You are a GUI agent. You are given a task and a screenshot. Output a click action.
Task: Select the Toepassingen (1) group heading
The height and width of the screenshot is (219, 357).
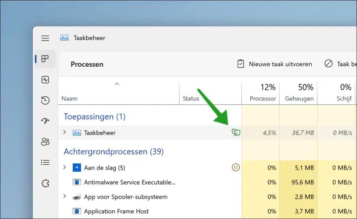[94, 117]
